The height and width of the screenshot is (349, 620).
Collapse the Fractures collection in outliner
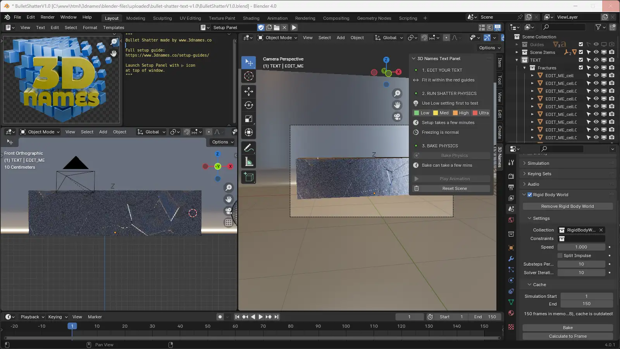(525, 68)
